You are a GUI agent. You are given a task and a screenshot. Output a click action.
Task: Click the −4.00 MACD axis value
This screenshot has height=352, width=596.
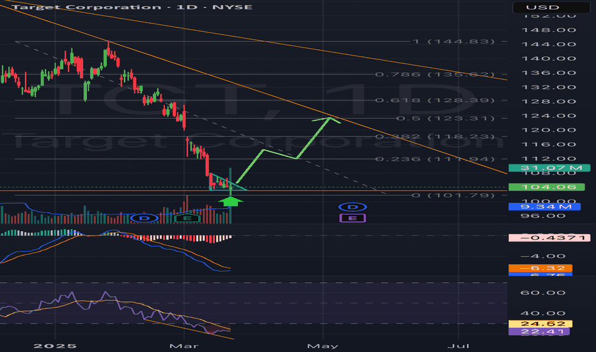543,256
